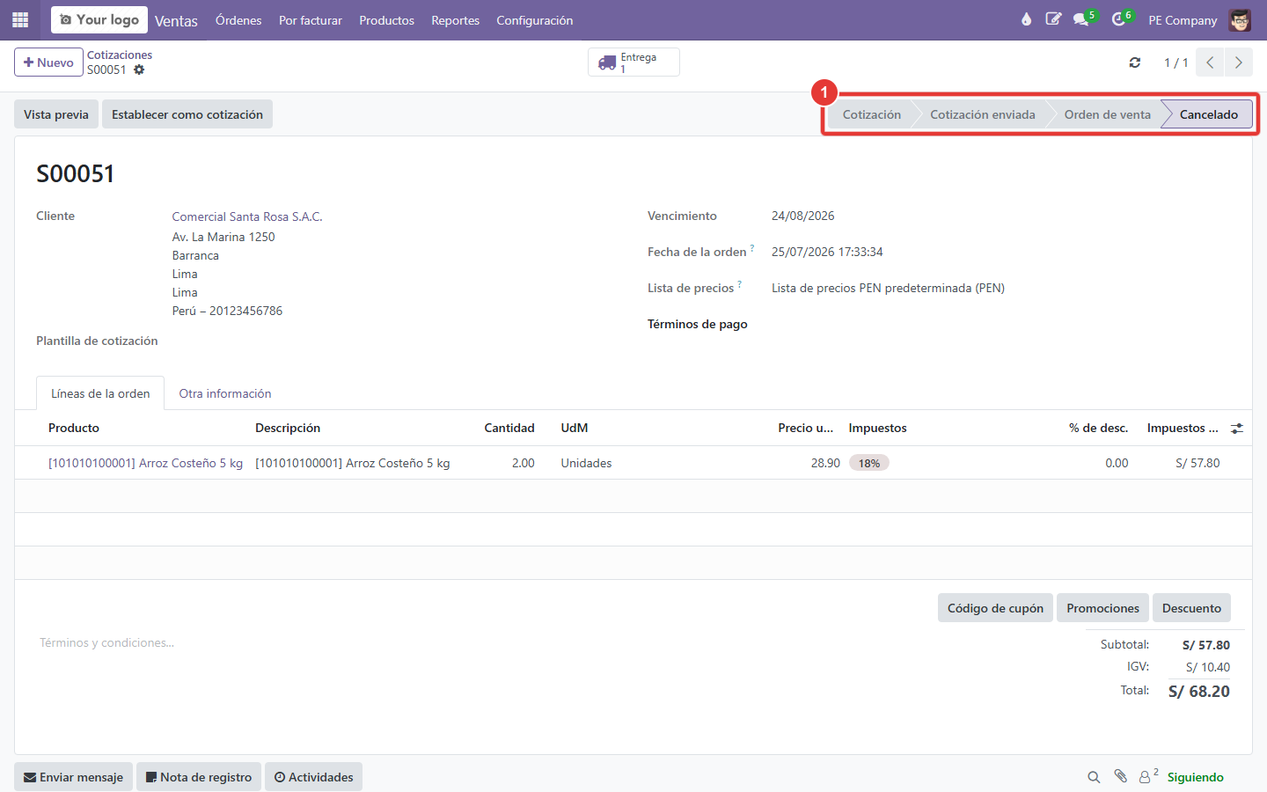Switch to Otra información tab
The width and height of the screenshot is (1267, 792).
tap(225, 393)
